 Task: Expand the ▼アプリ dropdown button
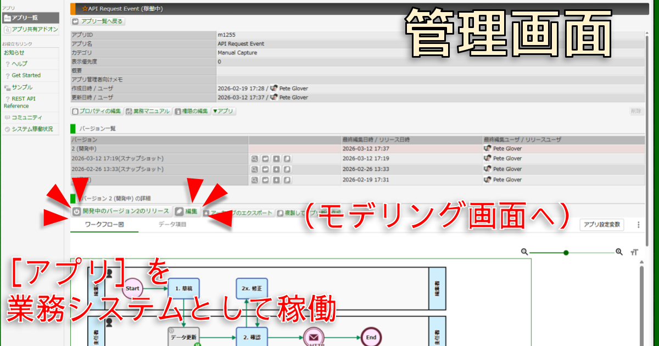tap(224, 111)
